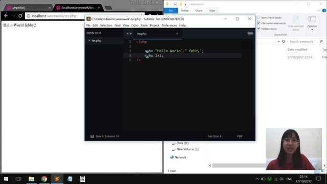Go to previous tab with left arrow
The width and height of the screenshot is (327, 184).
[127, 34]
